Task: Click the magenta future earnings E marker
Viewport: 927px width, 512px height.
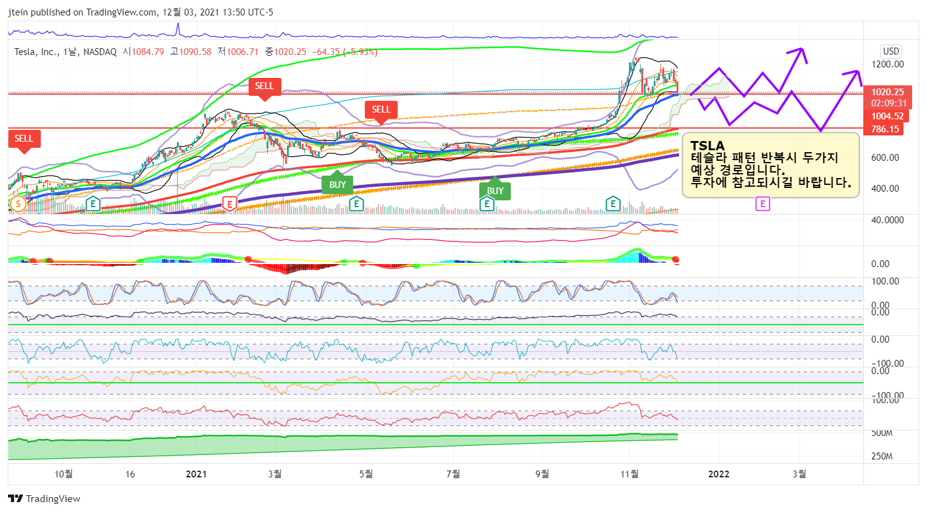Action: point(763,203)
